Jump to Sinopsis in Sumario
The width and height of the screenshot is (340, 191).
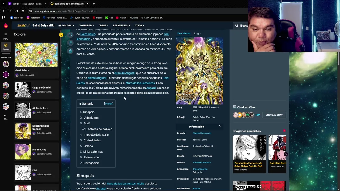[89, 112]
